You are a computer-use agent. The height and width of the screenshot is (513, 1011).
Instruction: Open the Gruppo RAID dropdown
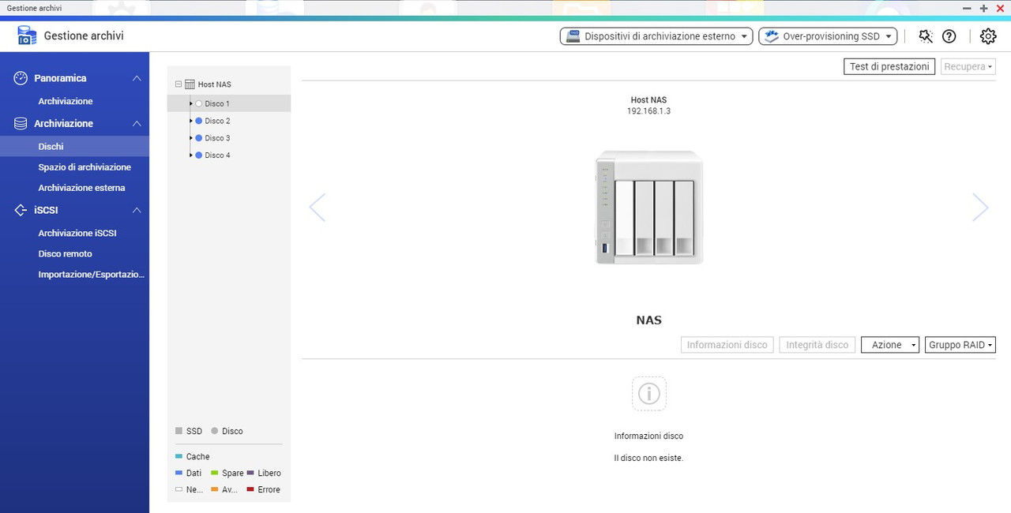[x=960, y=345]
